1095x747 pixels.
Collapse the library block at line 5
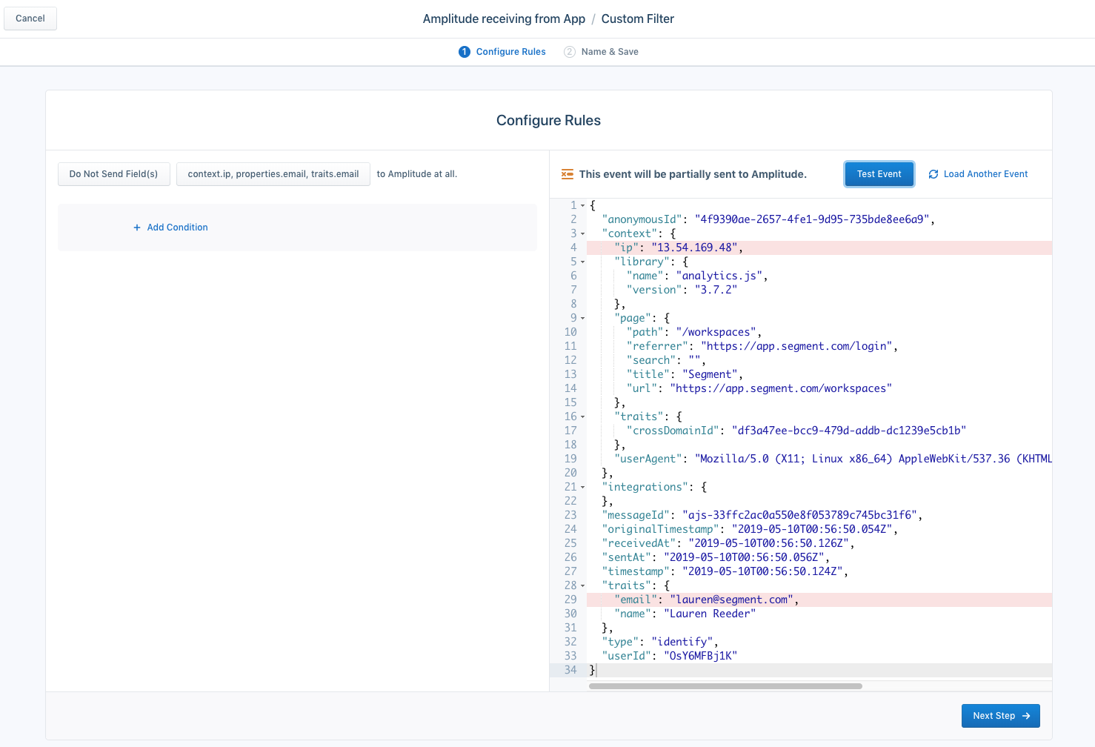583,262
